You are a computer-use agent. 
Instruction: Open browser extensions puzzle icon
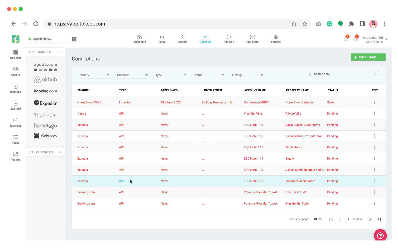(352, 24)
